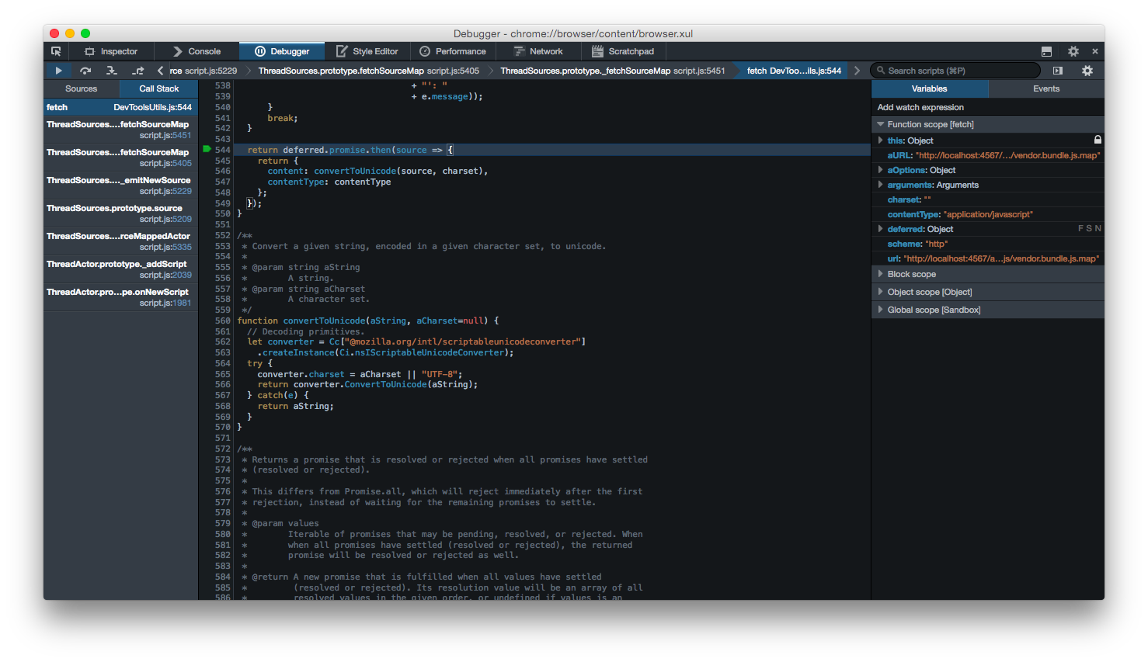Image resolution: width=1148 pixels, height=662 pixels.
Task: Expand the deferred: Object variable
Action: click(880, 229)
